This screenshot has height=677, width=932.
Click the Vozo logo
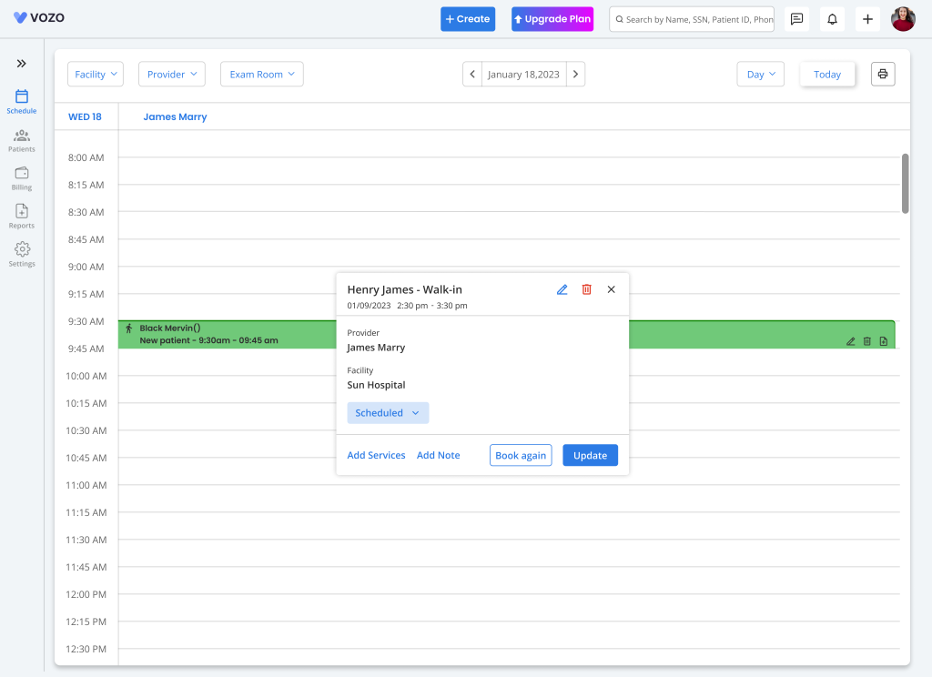pyautogui.click(x=39, y=18)
